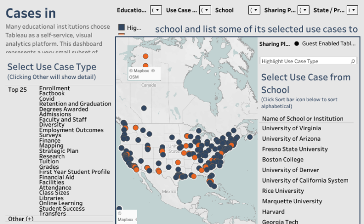Viewport: 364px width, 224px height.
Task: Select Admissions use case type
Action: tap(55, 114)
